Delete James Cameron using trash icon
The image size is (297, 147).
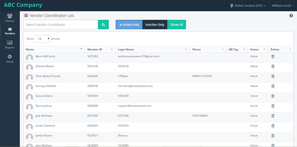pos(273,126)
